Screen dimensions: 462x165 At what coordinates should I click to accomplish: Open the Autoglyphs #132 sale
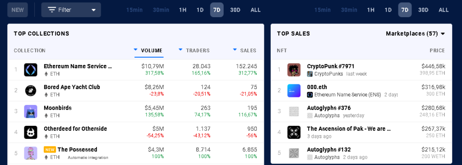329,150
